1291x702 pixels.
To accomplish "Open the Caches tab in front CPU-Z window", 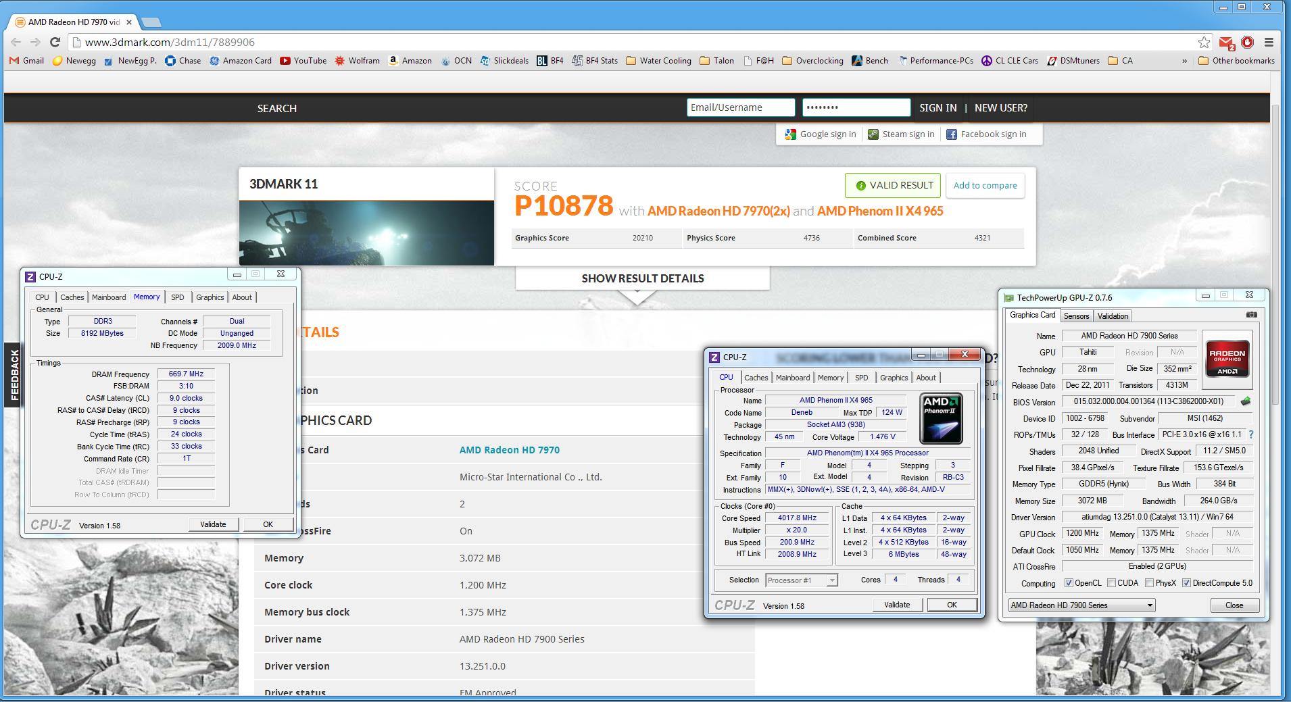I will tap(756, 378).
